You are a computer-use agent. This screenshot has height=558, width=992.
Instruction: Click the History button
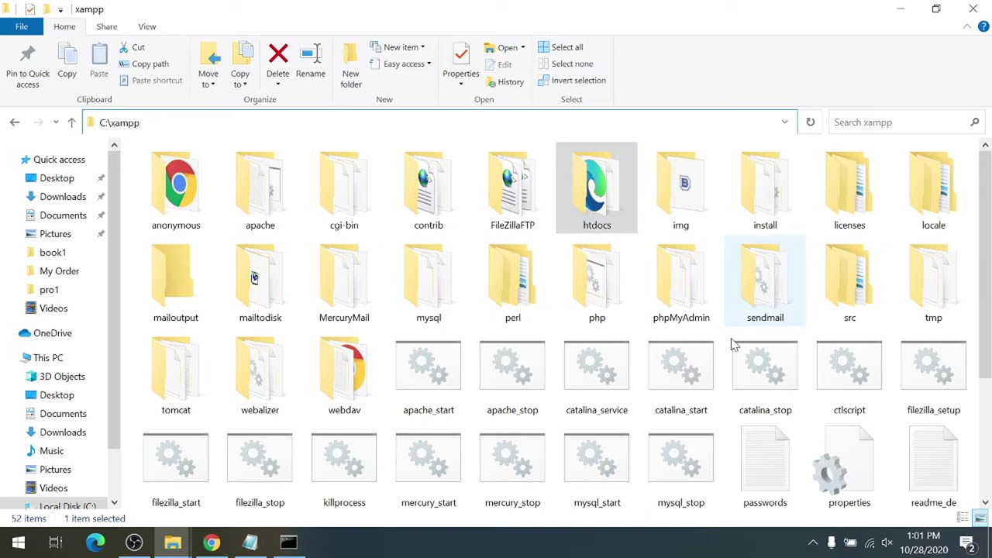[x=505, y=81]
